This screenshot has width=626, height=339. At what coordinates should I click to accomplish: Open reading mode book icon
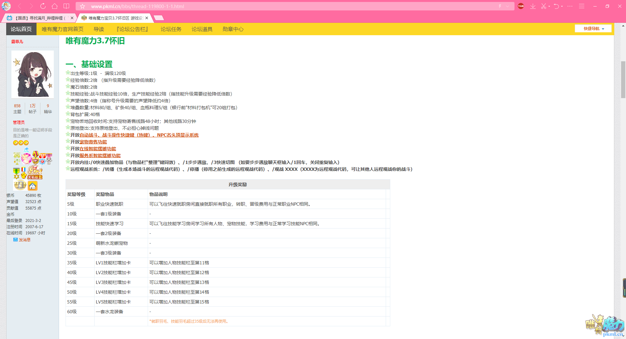pyautogui.click(x=66, y=6)
